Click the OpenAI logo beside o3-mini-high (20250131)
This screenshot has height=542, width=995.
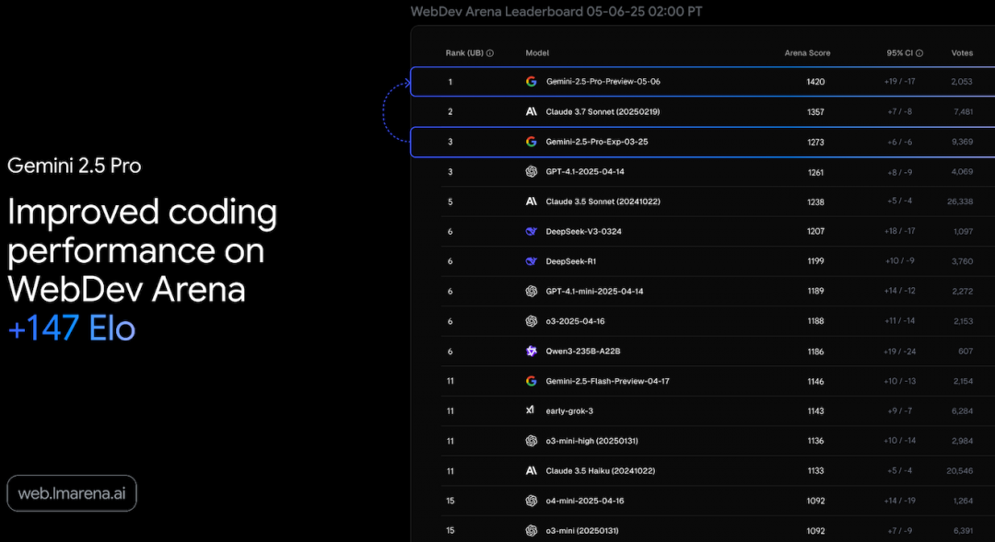point(532,441)
